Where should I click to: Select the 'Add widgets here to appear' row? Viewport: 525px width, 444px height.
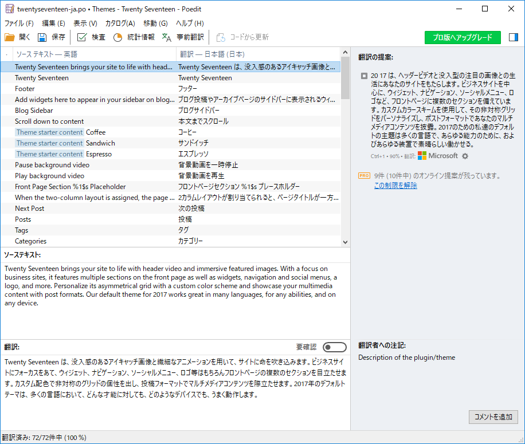coord(171,99)
